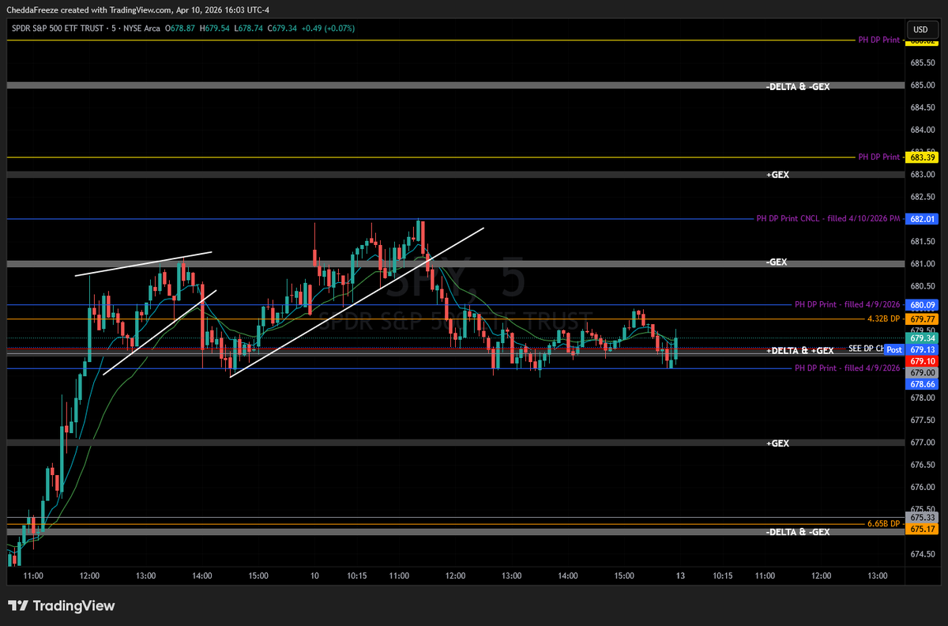The width and height of the screenshot is (948, 626).
Task: Click the 678.00 price axis label
Action: point(923,398)
